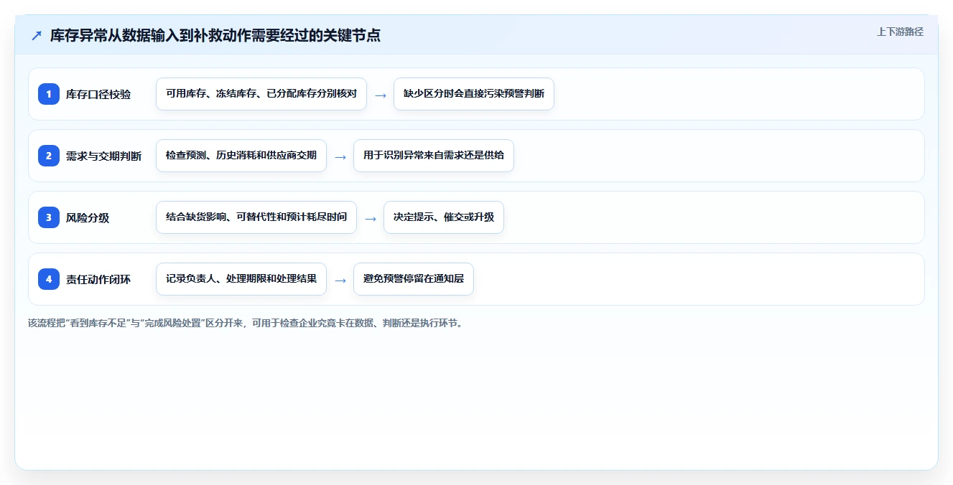Click the 避免预警停留在通知层 box
953x485 pixels.
coord(414,279)
